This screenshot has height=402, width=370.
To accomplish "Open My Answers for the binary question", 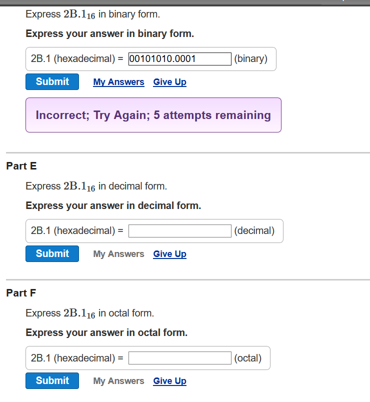I will (118, 81).
